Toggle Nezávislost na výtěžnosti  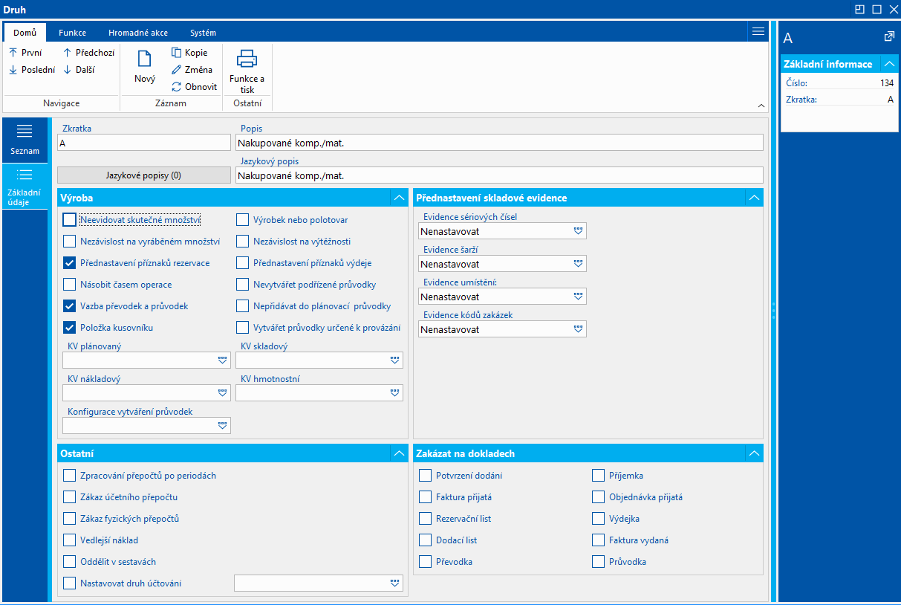pyautogui.click(x=242, y=242)
